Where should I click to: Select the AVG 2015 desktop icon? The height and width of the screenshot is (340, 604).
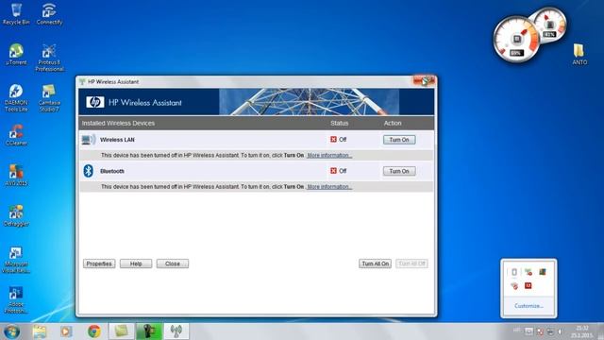(x=16, y=175)
